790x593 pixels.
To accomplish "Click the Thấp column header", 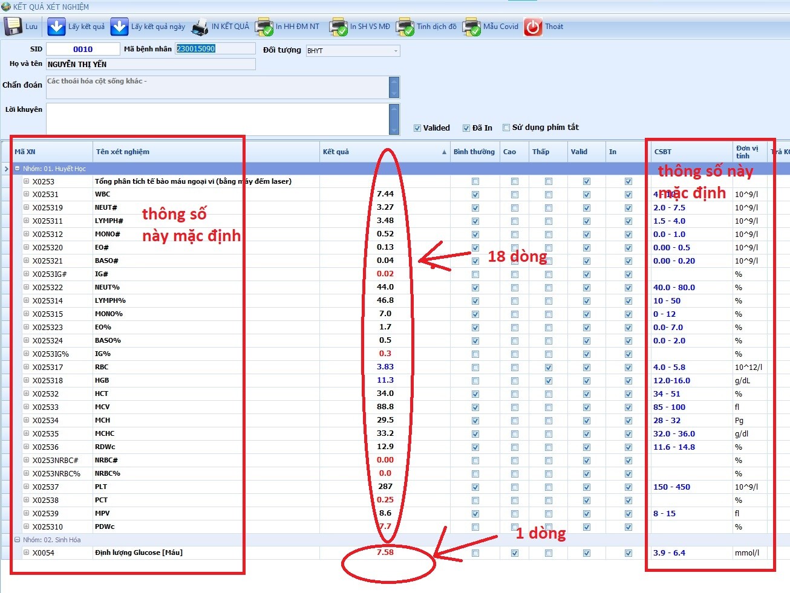I will tap(549, 152).
